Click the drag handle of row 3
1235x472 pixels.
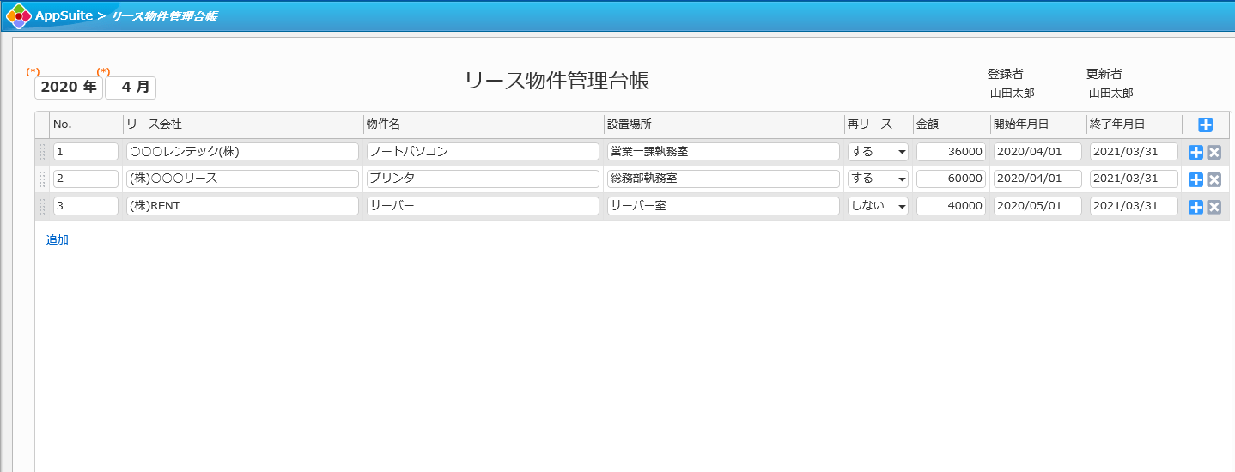42,207
